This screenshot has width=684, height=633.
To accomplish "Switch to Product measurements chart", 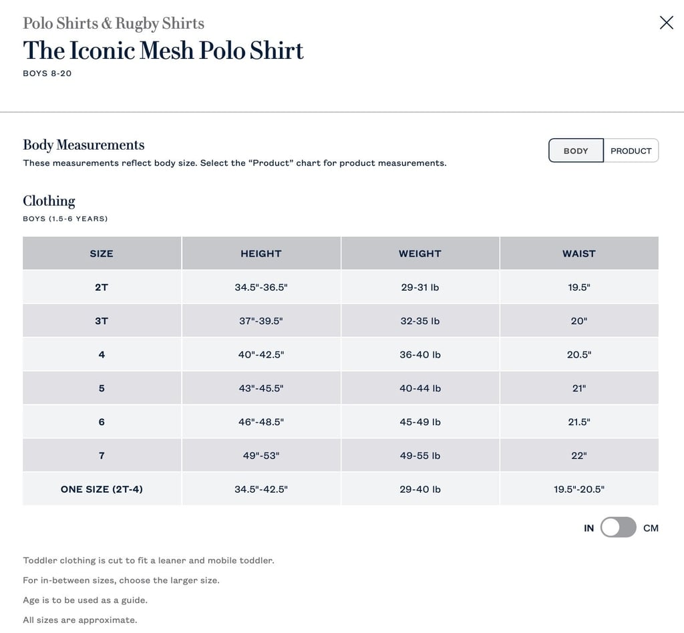I will tap(631, 150).
